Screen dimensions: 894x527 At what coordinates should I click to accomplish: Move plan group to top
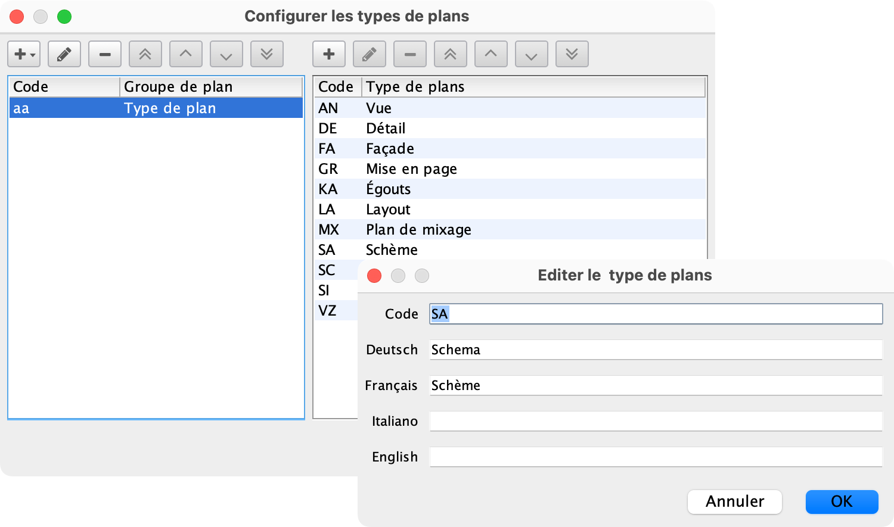coord(145,54)
